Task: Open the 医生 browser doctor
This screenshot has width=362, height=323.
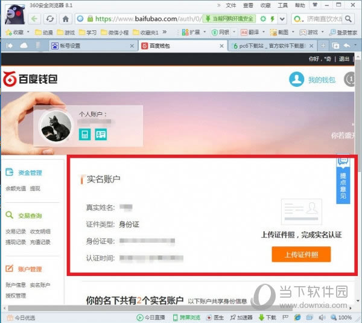Action: 215,318
